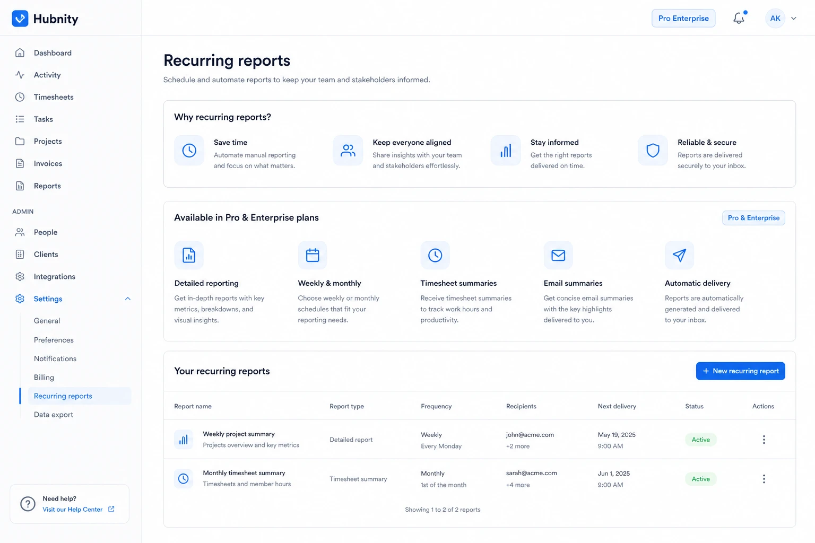This screenshot has height=543, width=815.
Task: Click the Weekly project summary chart icon
Action: tap(184, 440)
